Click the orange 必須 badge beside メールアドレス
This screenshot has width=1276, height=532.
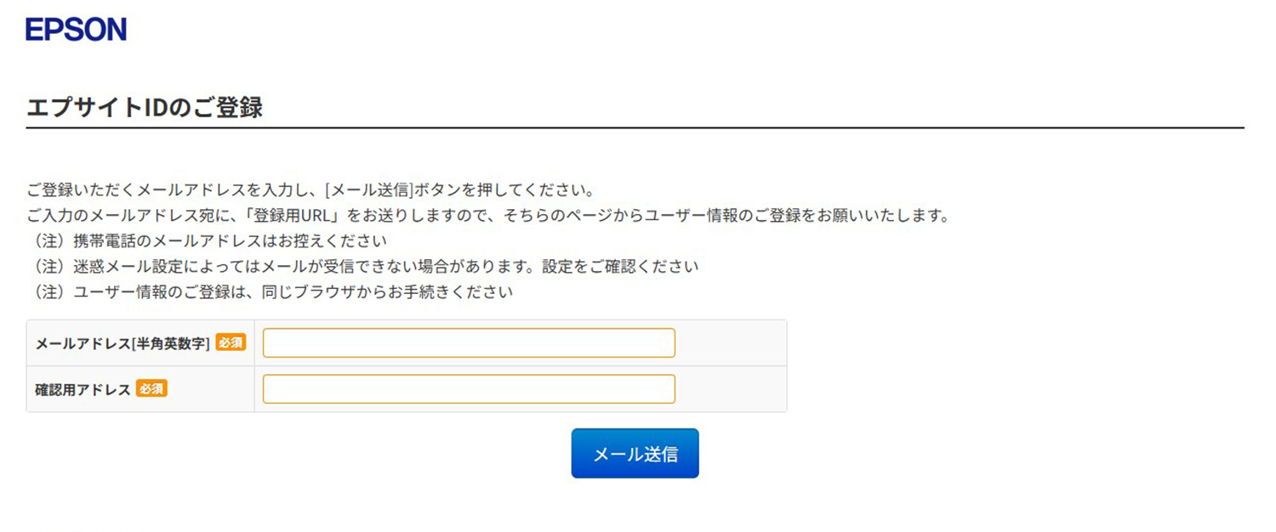click(231, 342)
